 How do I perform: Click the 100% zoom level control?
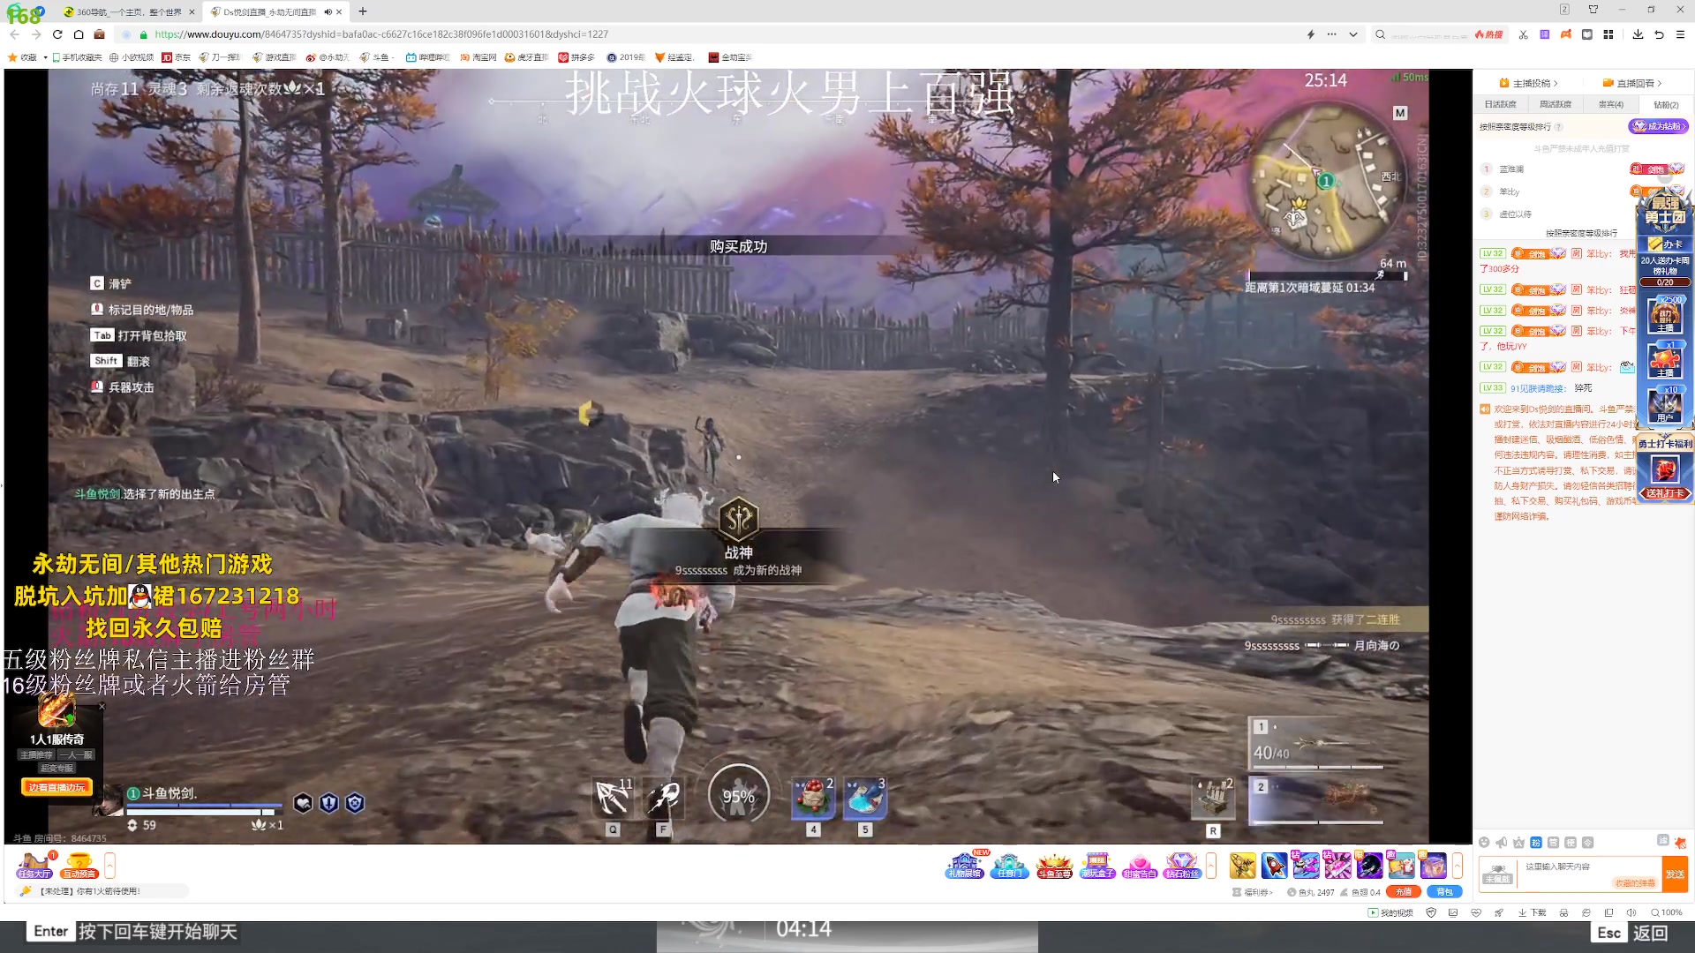[x=1667, y=912]
